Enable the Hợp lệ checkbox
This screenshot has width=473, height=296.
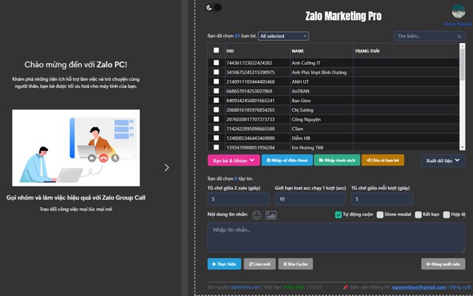click(x=446, y=215)
